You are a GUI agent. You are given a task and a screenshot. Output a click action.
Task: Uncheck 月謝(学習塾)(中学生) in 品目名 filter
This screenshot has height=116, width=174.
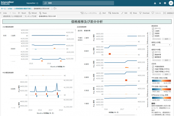153,69
